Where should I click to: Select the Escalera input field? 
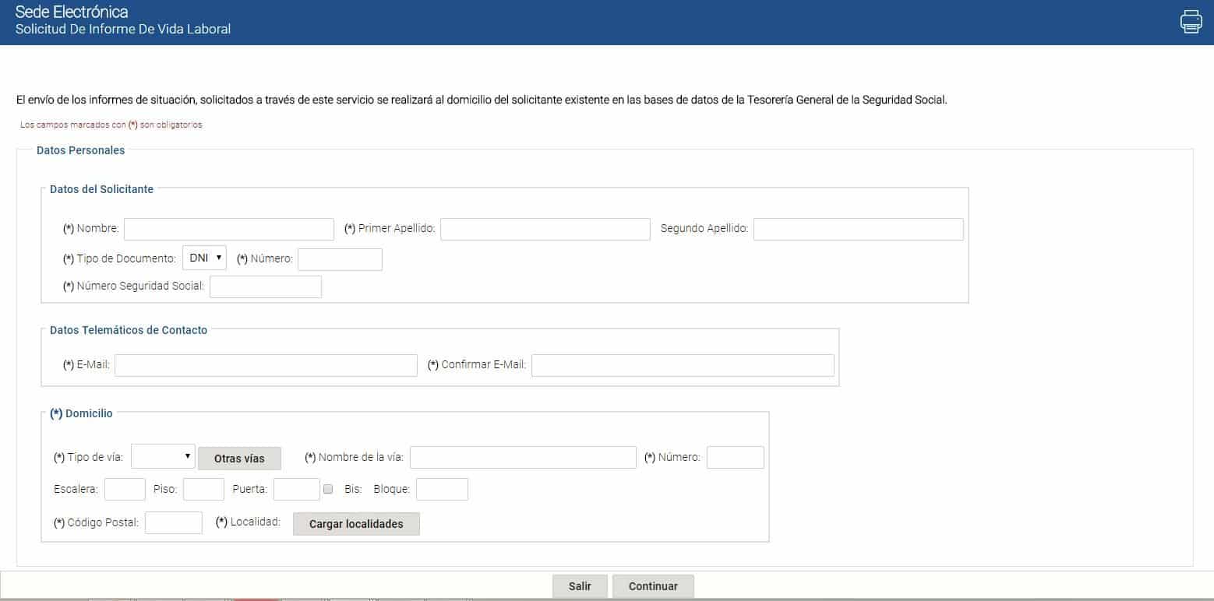[125, 489]
